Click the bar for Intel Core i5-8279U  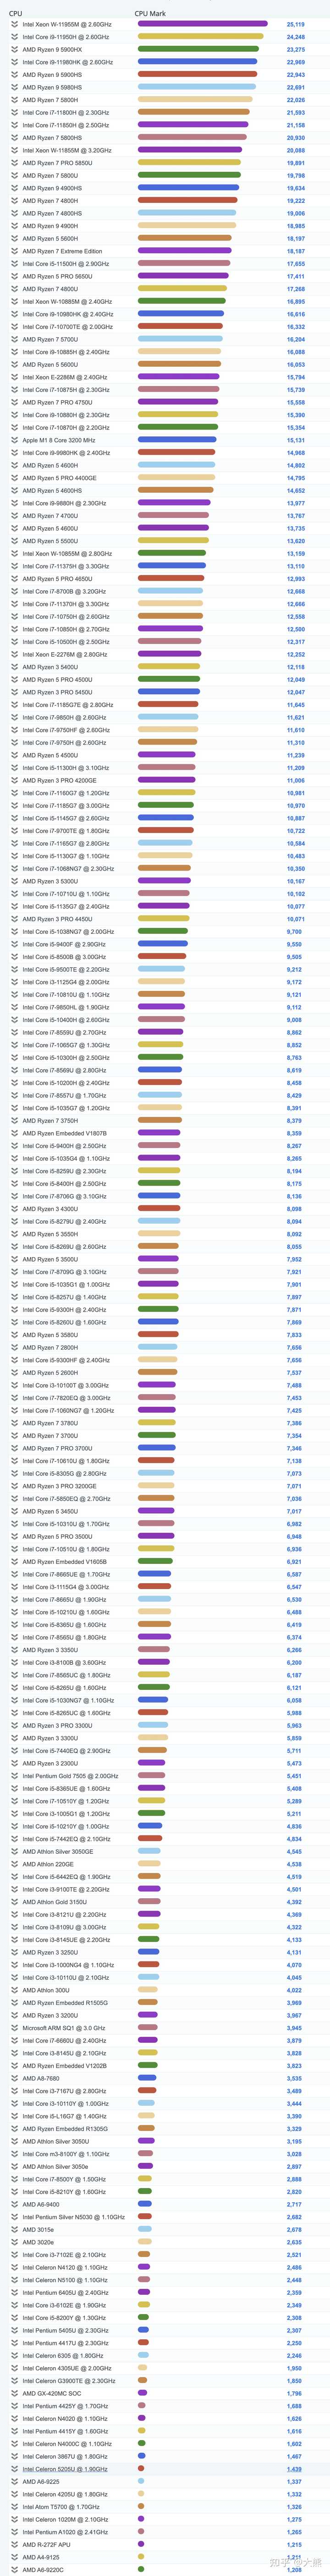coord(158,1222)
